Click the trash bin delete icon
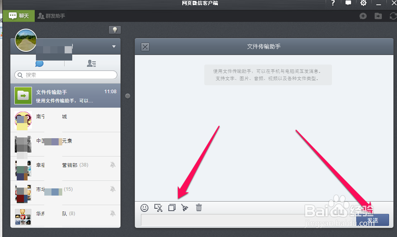Screen dimensions: 397x237 coord(199,208)
